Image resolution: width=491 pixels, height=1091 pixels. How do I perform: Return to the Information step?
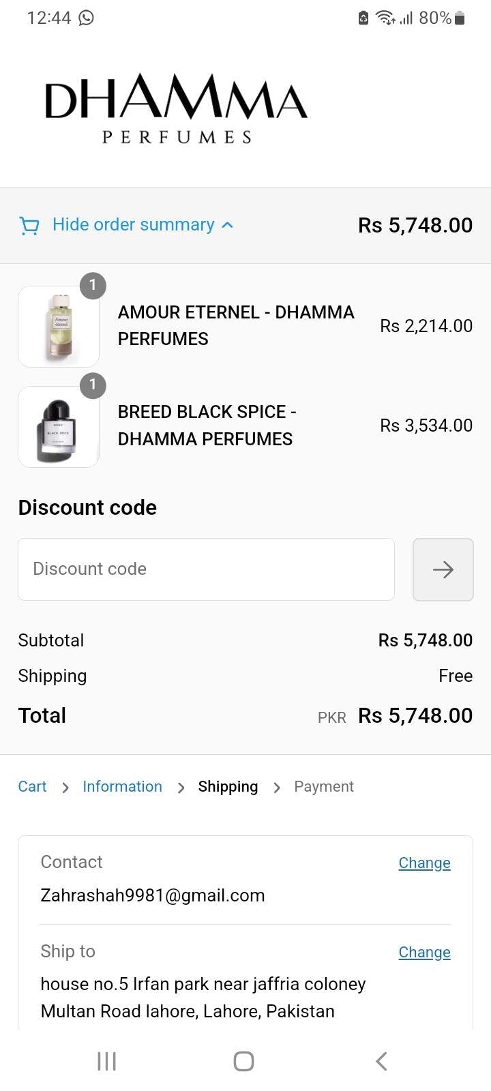(x=122, y=787)
